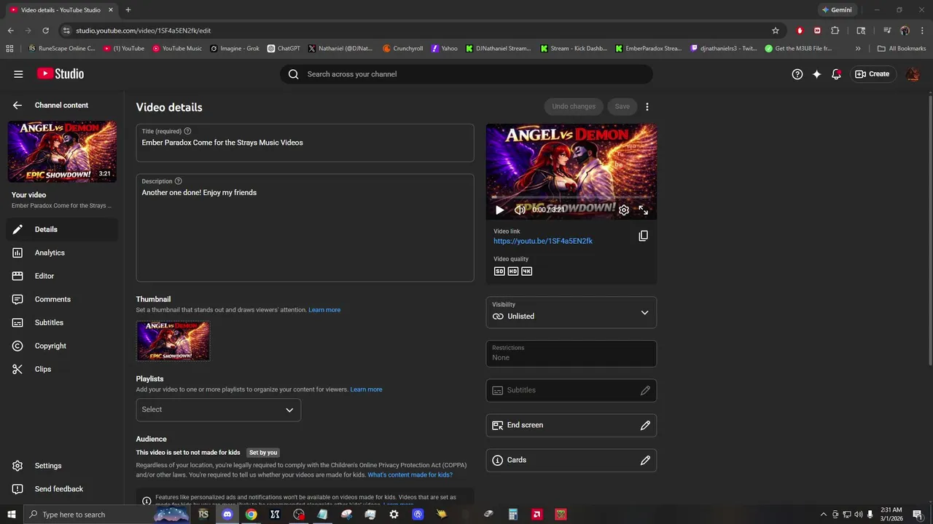Viewport: 933px width, 524px height.
Task: Click the Title text field
Action: pyautogui.click(x=305, y=143)
